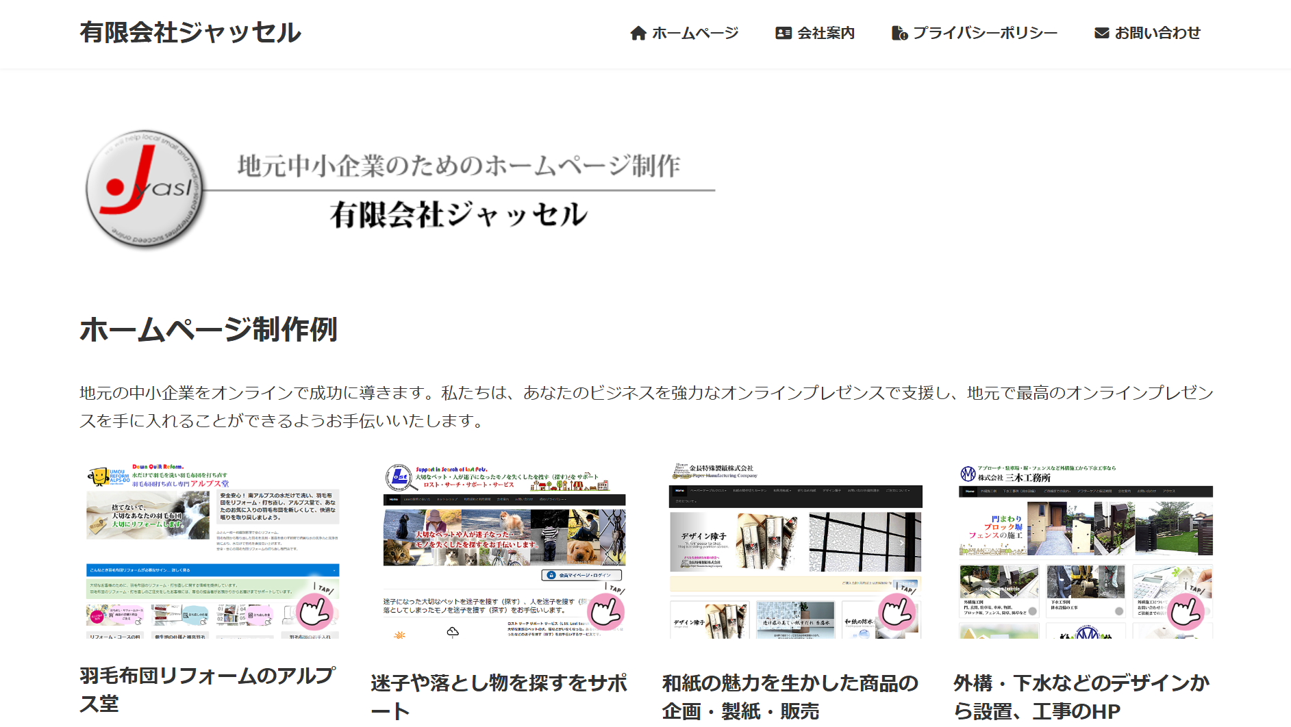Screen dimensions: 1291x727
Task: Open the ホームページ menu item
Action: (694, 33)
